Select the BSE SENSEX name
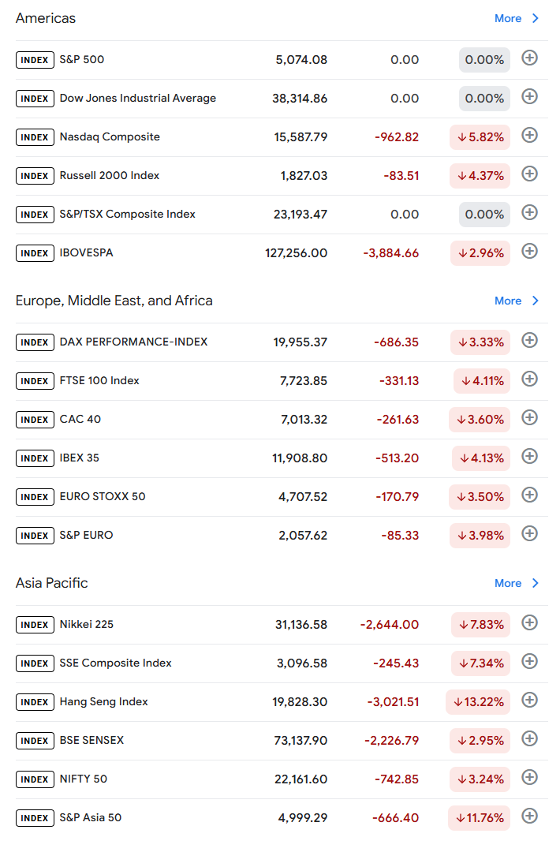Viewport: 560px width, 852px height. click(x=91, y=740)
